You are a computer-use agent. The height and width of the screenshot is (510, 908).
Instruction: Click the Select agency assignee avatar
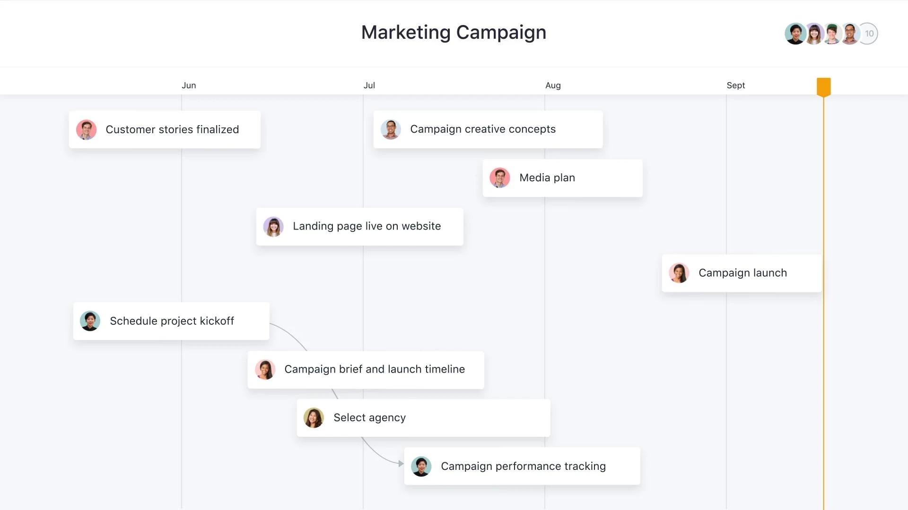(313, 417)
